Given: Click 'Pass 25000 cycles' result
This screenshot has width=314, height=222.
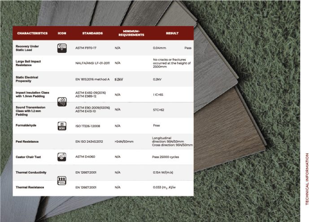Looking at the screenshot, I should 166,157.
